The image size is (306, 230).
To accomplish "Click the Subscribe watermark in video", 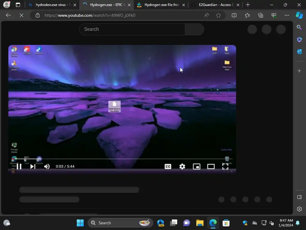I will point(227,150).
